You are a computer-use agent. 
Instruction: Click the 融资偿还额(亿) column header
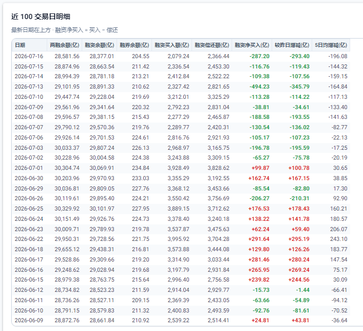[x=212, y=45]
